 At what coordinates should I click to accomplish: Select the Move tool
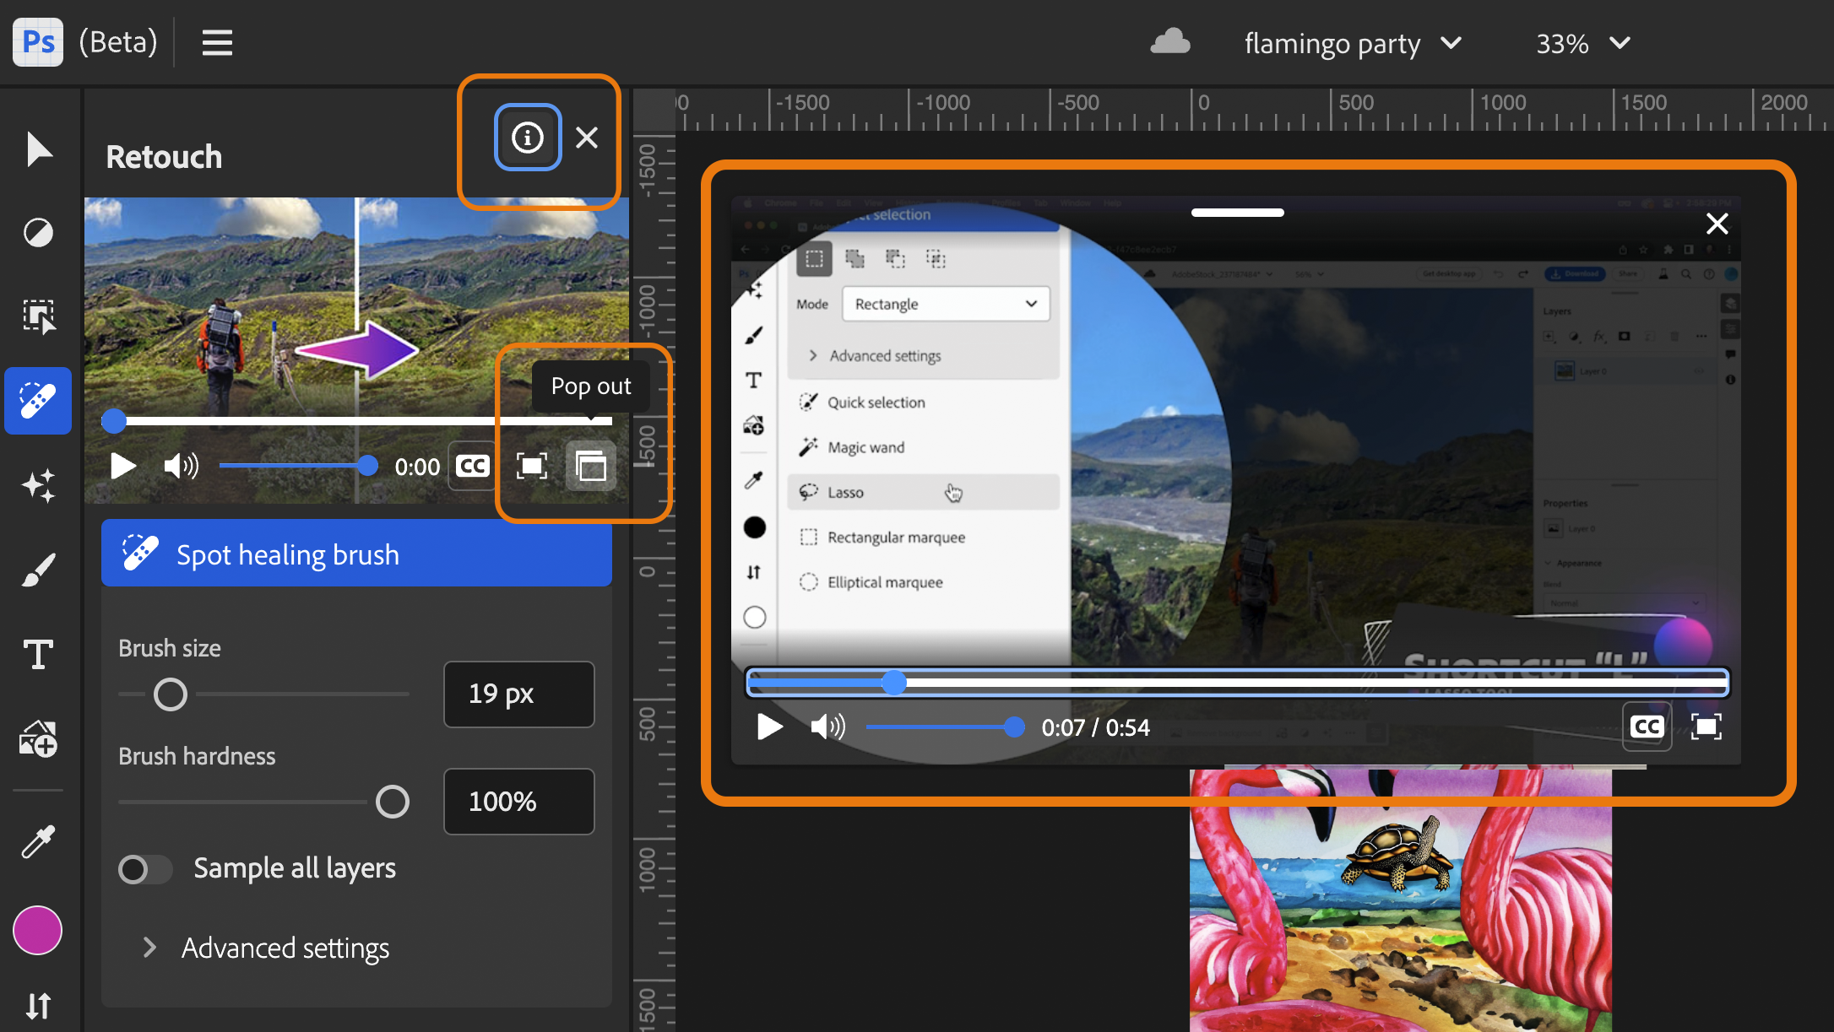(37, 149)
